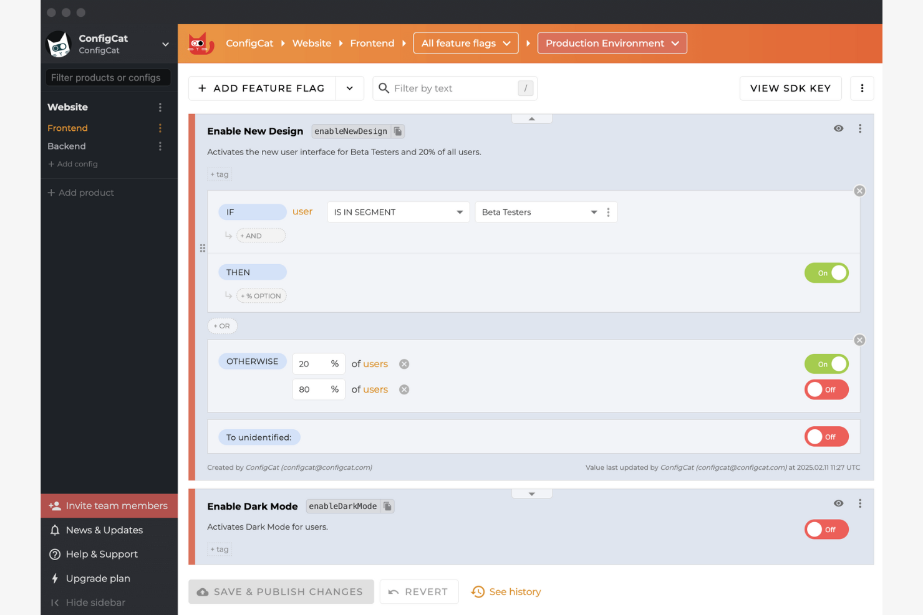Switch the THEN value toggle off

tap(826, 273)
